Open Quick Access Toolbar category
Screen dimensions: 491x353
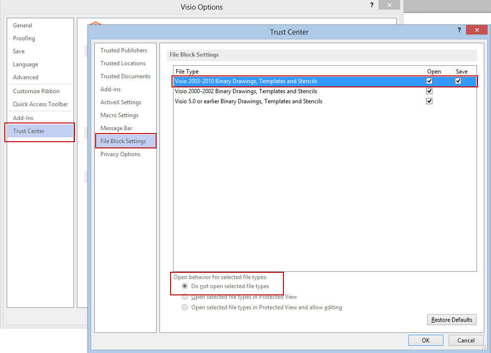click(40, 104)
